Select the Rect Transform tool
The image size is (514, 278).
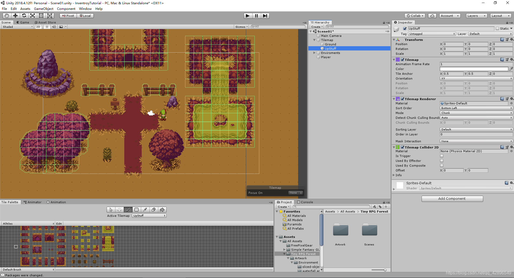[41, 16]
